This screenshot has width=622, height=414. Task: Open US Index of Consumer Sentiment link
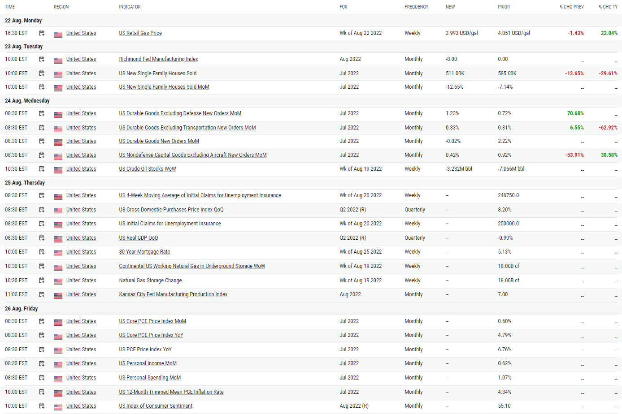pyautogui.click(x=156, y=406)
